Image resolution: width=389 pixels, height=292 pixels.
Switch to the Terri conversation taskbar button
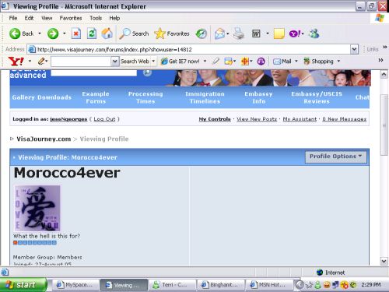[x=172, y=285]
